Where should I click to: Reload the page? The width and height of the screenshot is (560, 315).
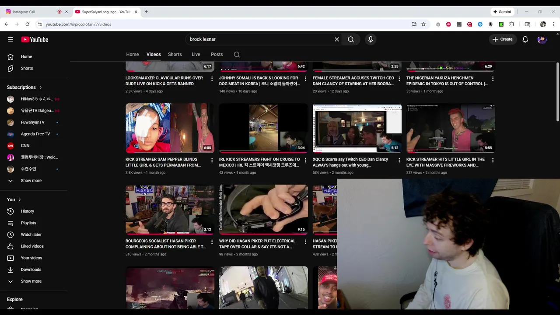pyautogui.click(x=27, y=24)
